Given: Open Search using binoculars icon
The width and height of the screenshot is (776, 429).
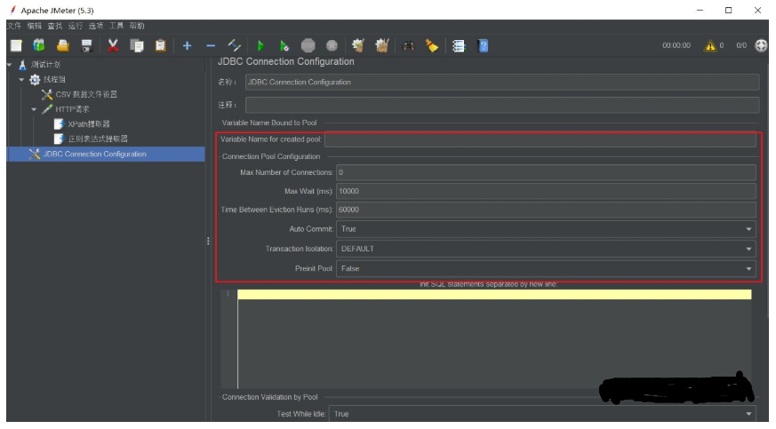Looking at the screenshot, I should (x=408, y=46).
